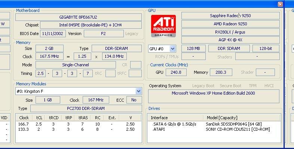The image size is (294, 149).
Task: Click the Clock column header
Action: pyautogui.click(x=24, y=118)
